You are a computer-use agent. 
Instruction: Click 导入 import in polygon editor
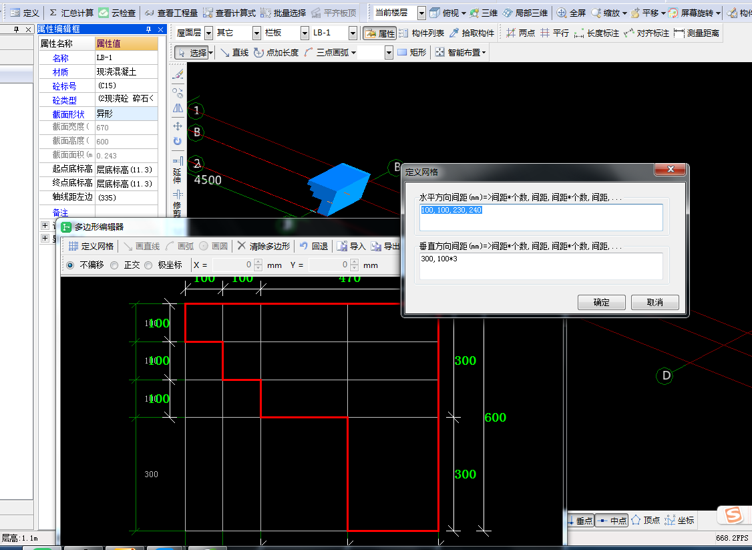point(351,246)
